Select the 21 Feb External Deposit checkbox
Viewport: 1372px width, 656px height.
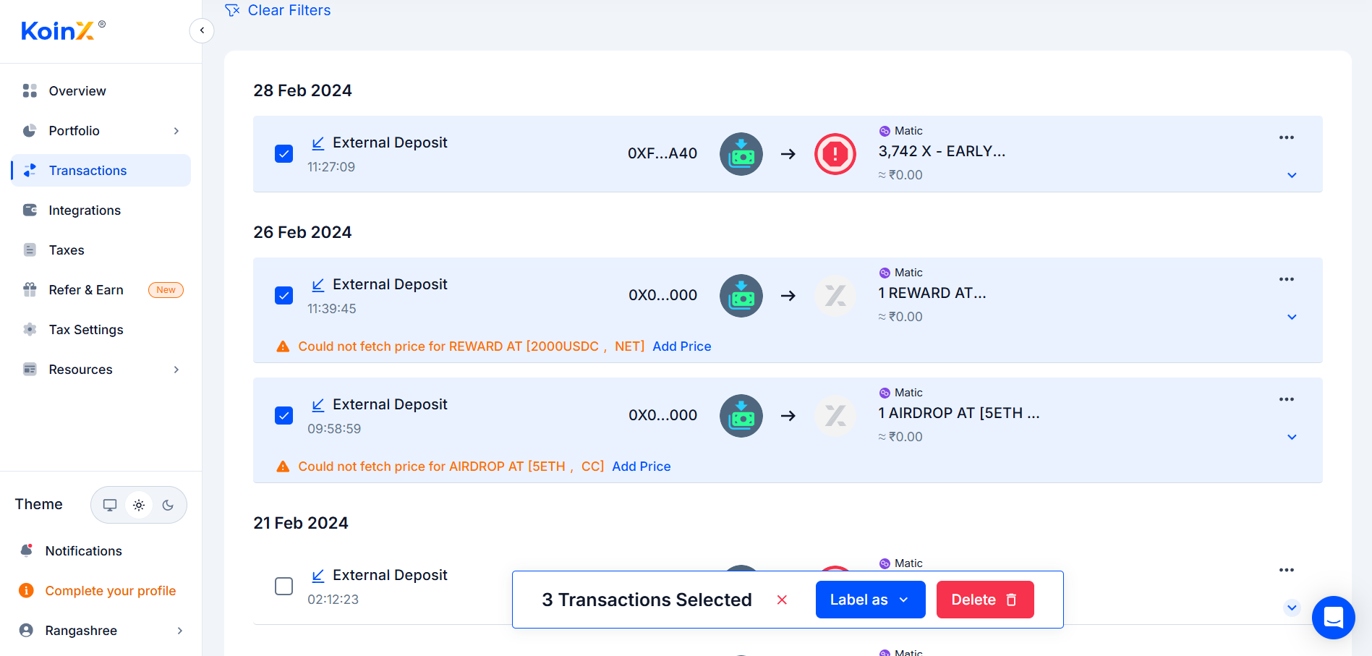pyautogui.click(x=284, y=586)
